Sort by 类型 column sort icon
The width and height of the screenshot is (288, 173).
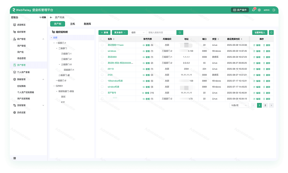tap(218, 39)
